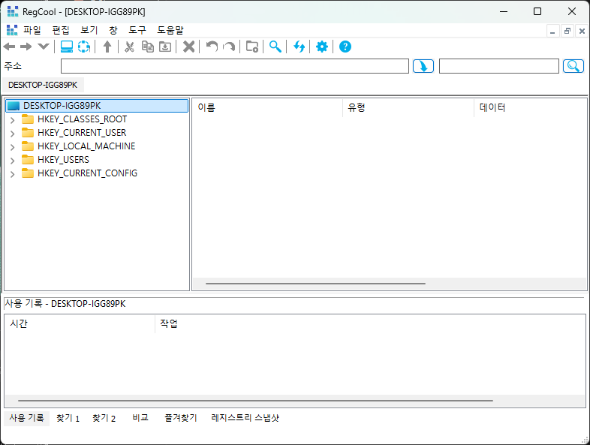Click the quick search input box
Screen dimensions: 590x445
(499, 66)
